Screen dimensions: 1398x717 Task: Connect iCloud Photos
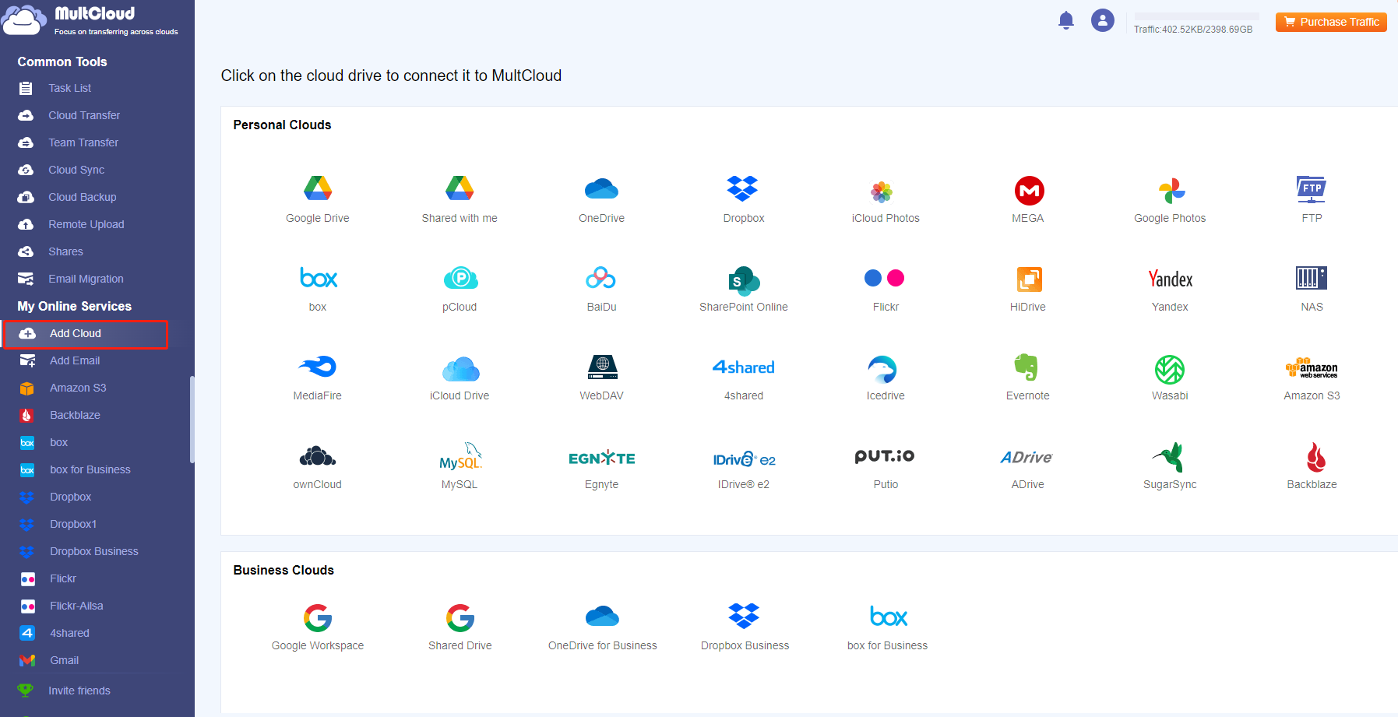pos(882,192)
